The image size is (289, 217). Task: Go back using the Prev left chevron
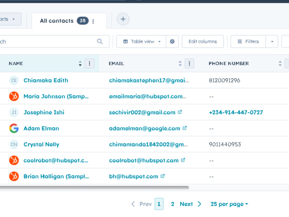133,204
